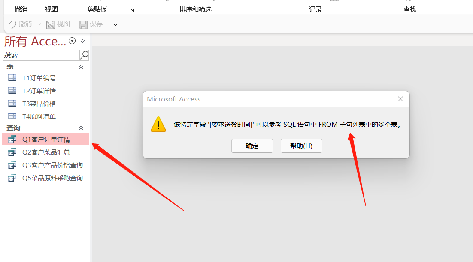The width and height of the screenshot is (473, 262).
Task: Click the 剪贴板 ribbon group label
Action: click(97, 9)
